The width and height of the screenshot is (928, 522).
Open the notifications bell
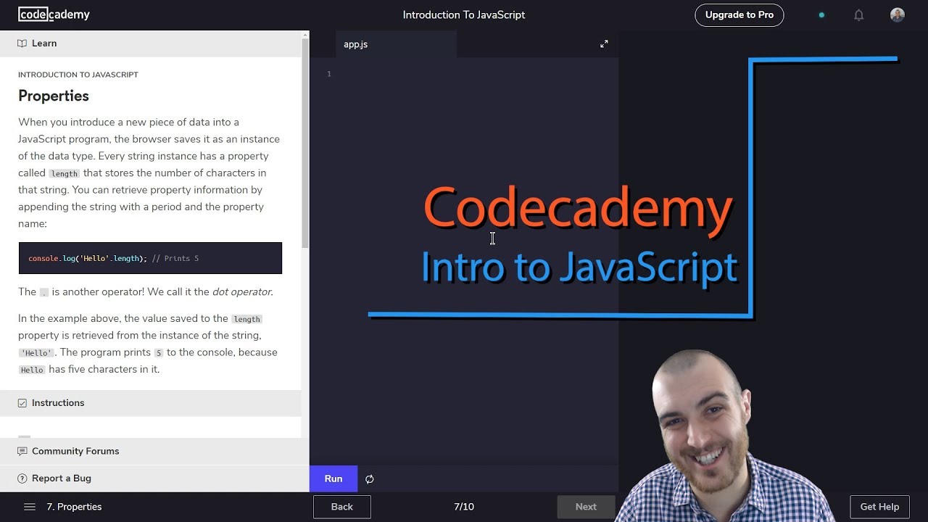[x=858, y=14]
